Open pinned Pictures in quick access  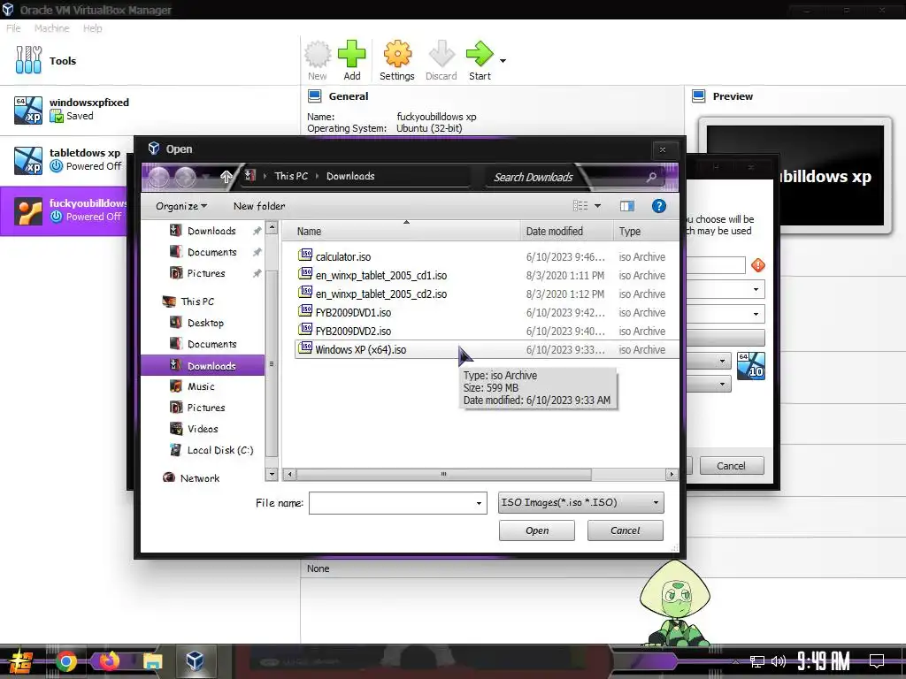205,273
